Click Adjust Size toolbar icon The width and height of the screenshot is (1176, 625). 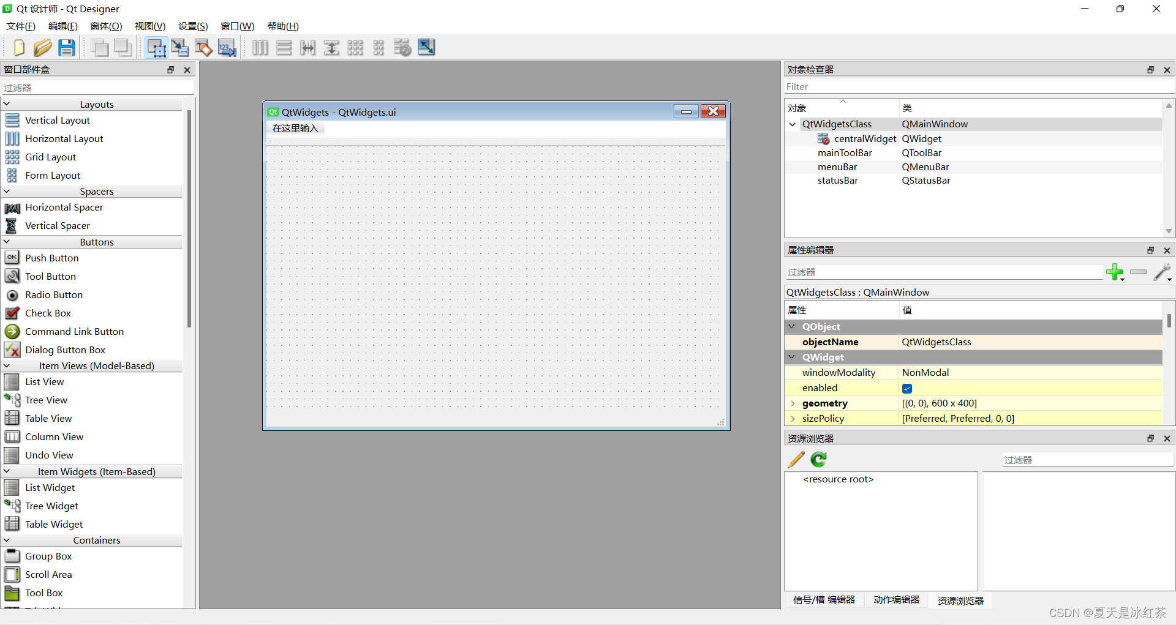(426, 47)
